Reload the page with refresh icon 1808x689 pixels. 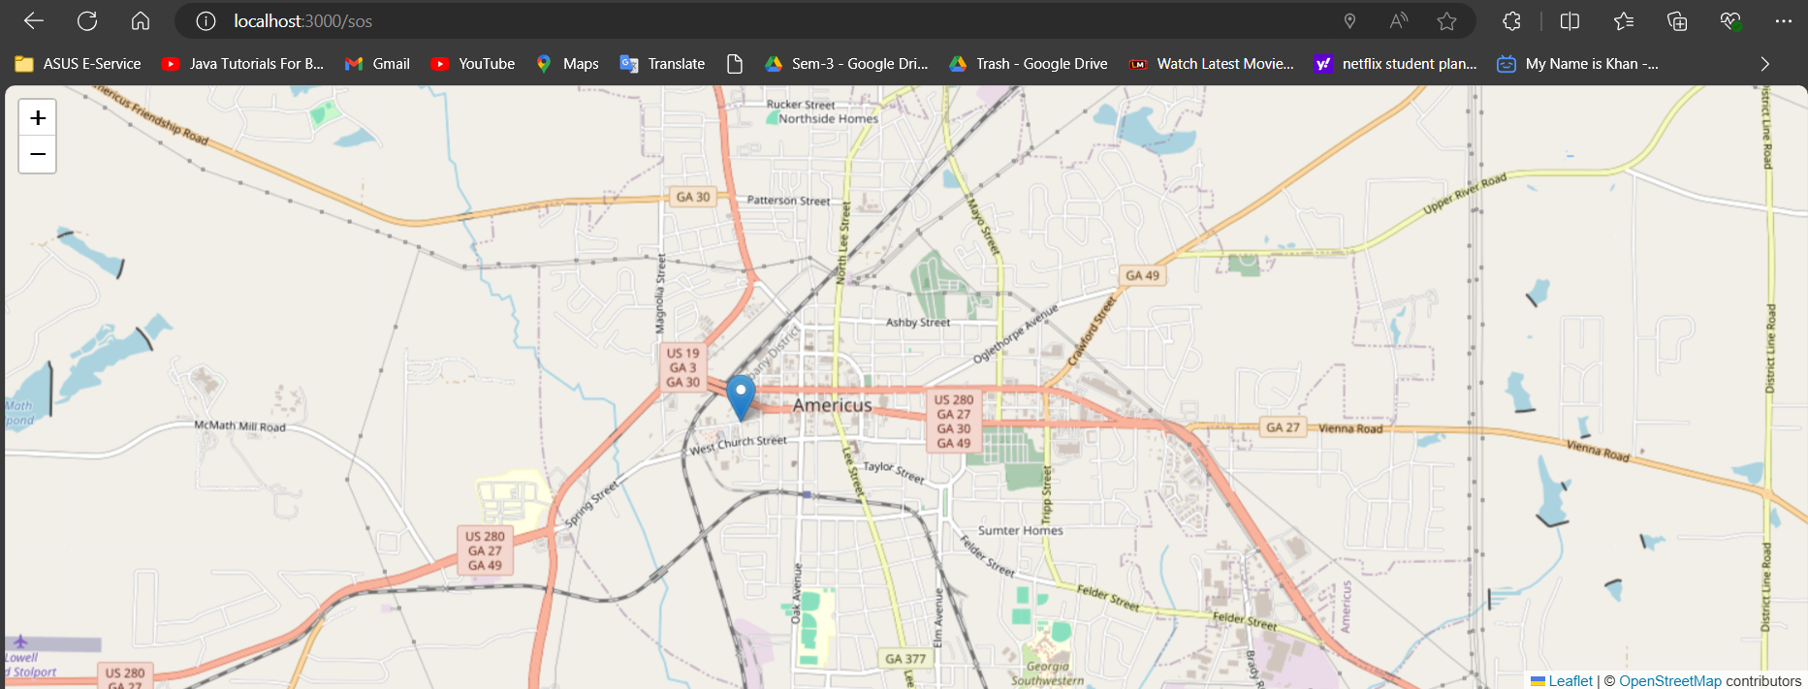tap(87, 20)
